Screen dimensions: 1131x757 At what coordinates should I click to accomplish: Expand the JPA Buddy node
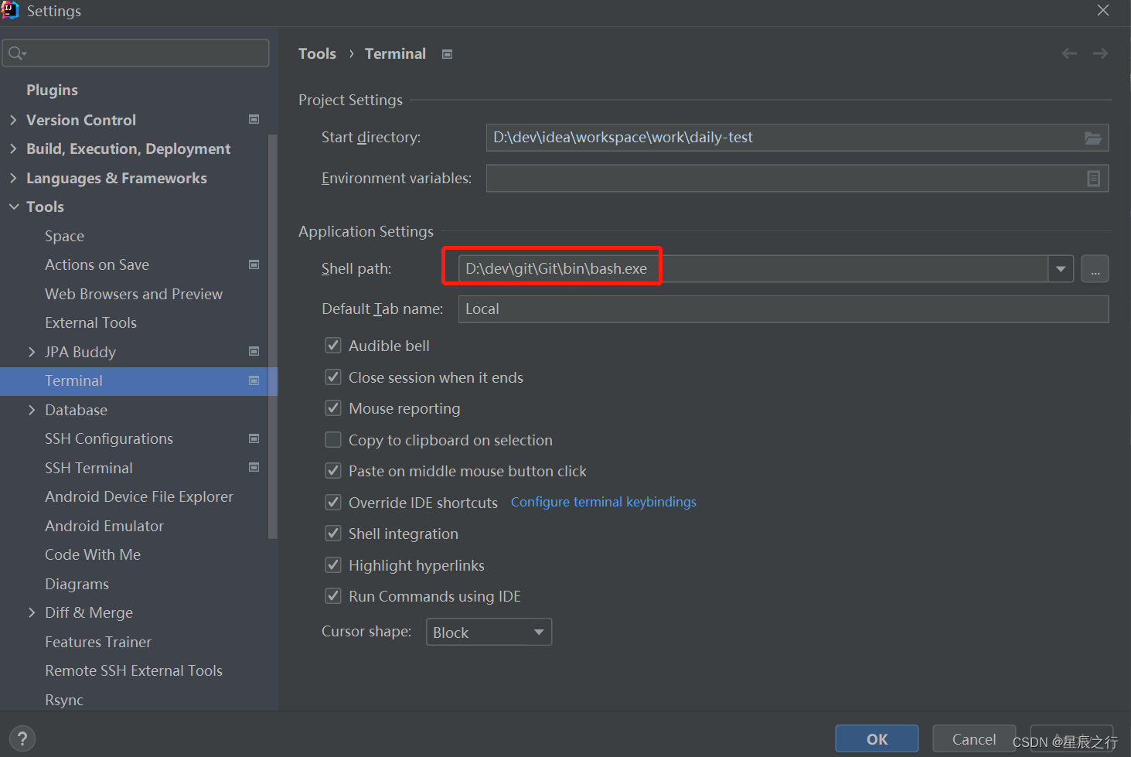click(32, 352)
